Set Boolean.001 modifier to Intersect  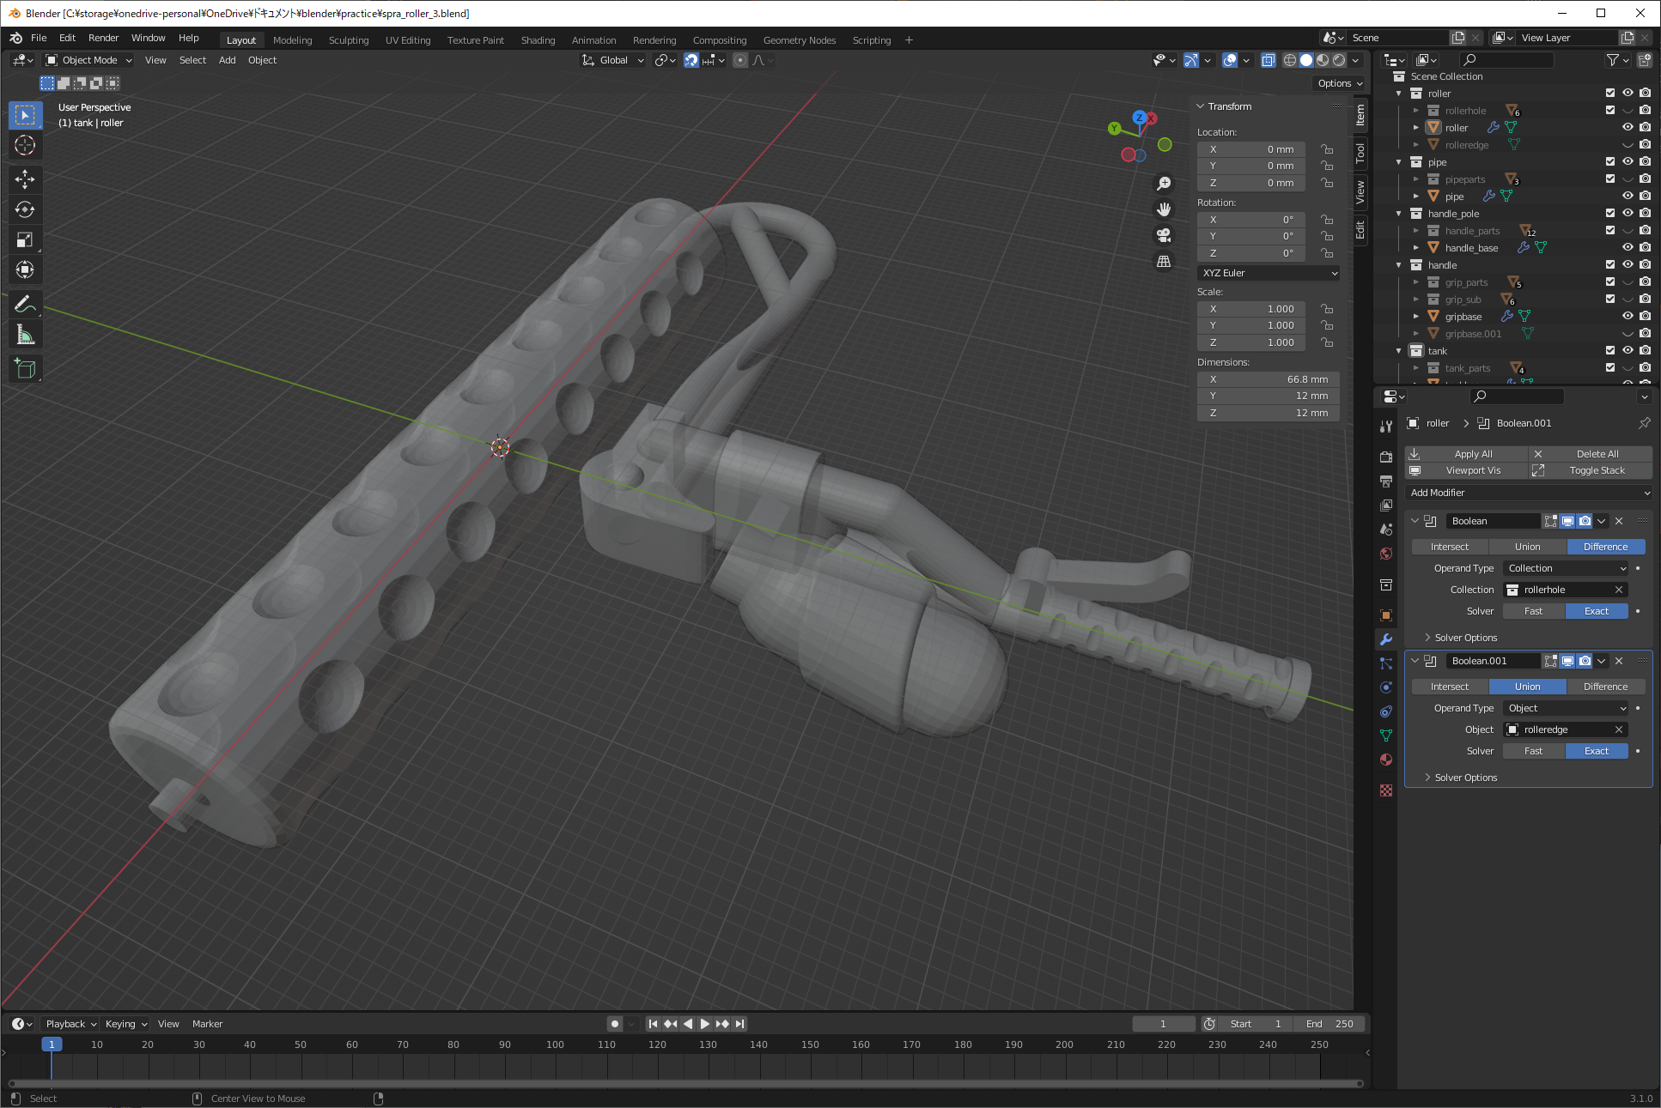click(x=1450, y=686)
